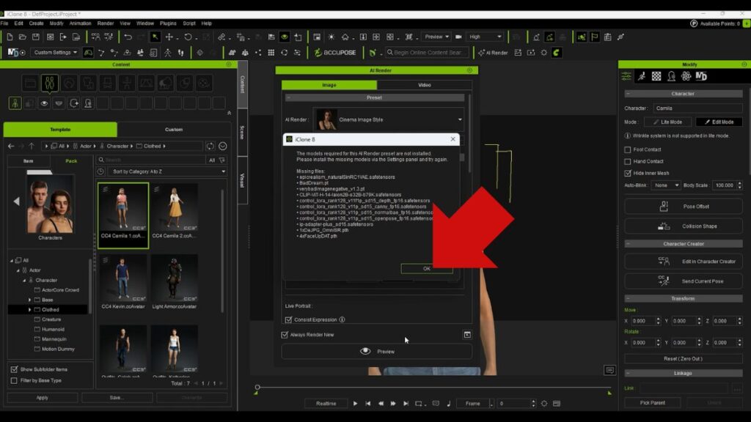Open the checkerboard Material tab in Modify
Viewport: 751px width, 422px height.
656,76
